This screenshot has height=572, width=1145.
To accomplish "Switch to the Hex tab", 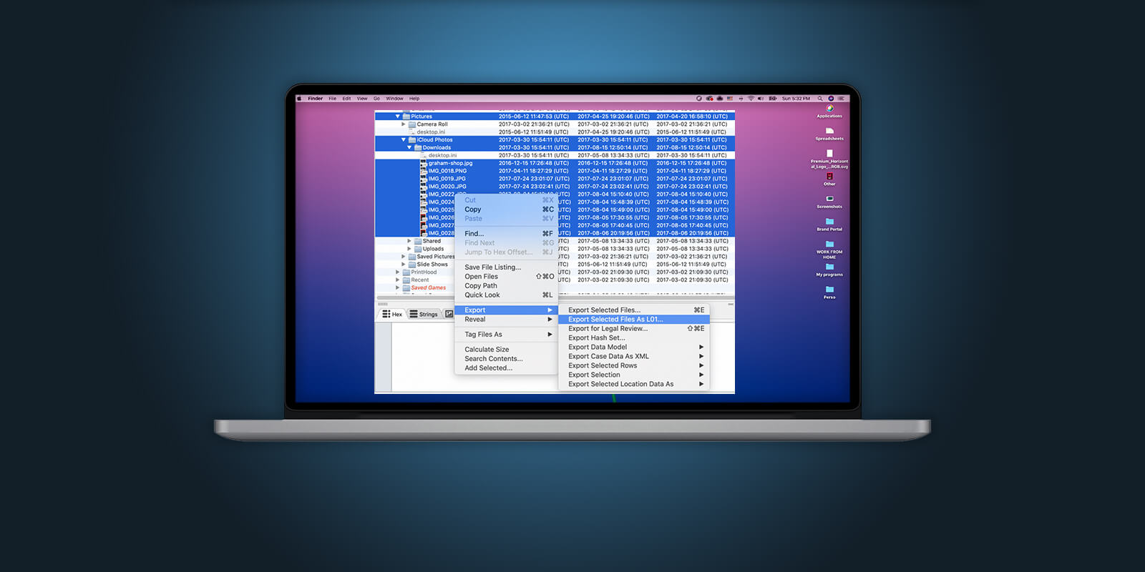I will coord(392,314).
